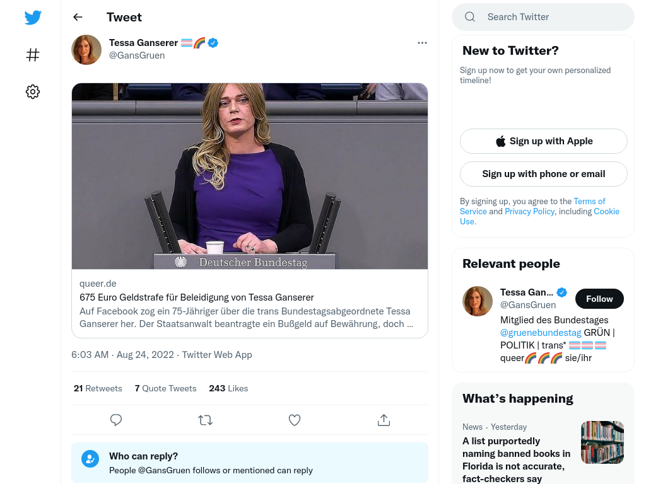Click Sign up with Apple button
This screenshot has height=484, width=646.
point(543,141)
